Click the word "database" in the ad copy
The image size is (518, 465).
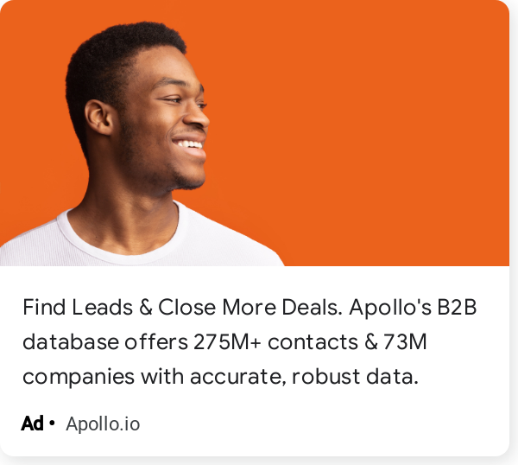click(x=71, y=341)
